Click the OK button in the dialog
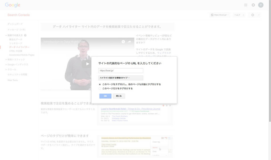This screenshot has width=271, height=160. click(x=105, y=96)
